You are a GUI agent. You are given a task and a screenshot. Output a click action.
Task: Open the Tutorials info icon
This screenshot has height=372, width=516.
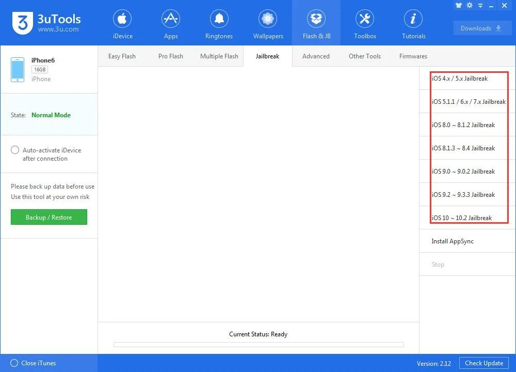(413, 19)
